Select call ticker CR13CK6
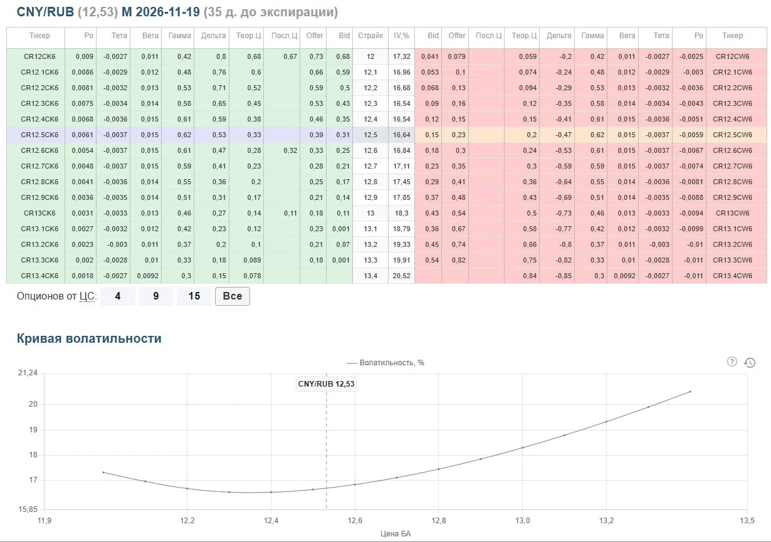771x542 pixels. (x=39, y=213)
